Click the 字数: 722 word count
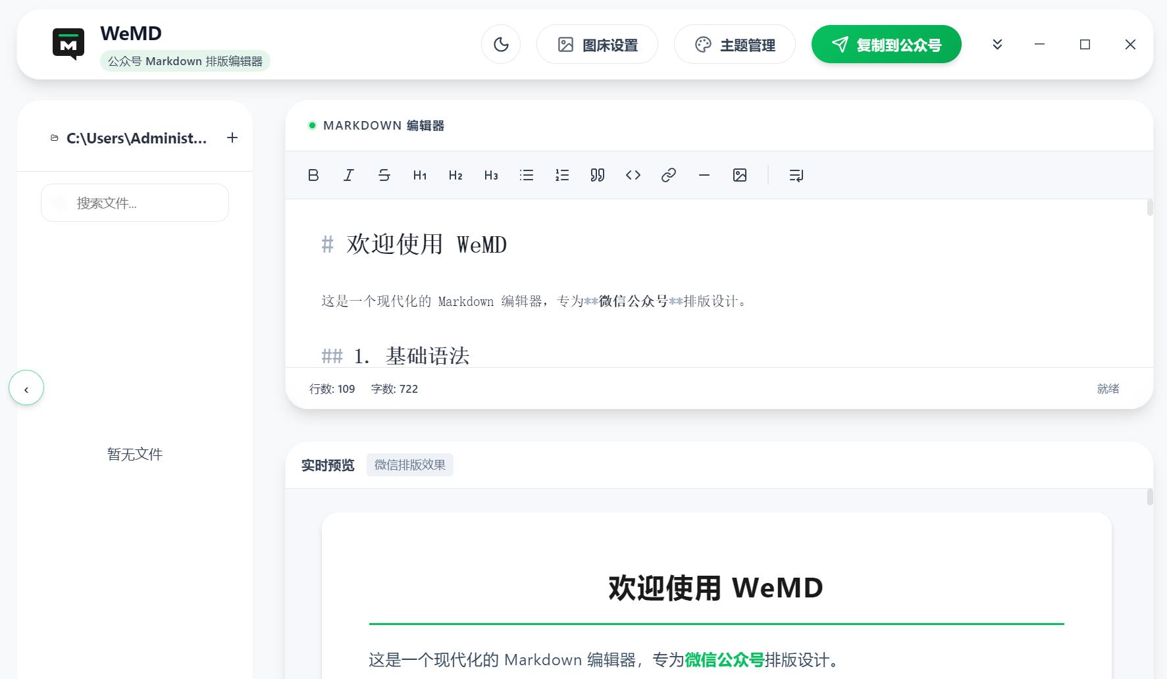1167x679 pixels. point(394,389)
